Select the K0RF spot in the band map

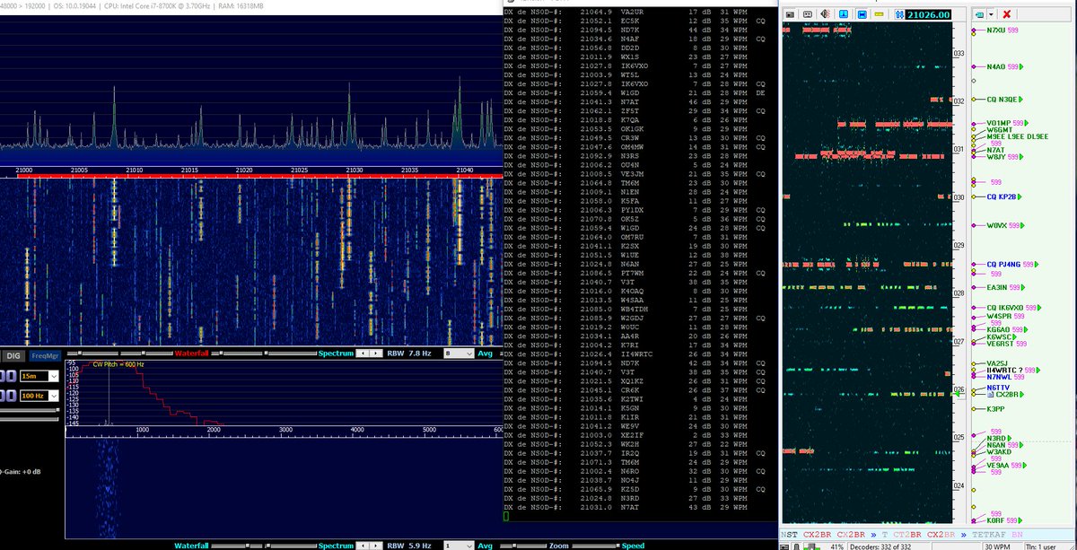(995, 520)
